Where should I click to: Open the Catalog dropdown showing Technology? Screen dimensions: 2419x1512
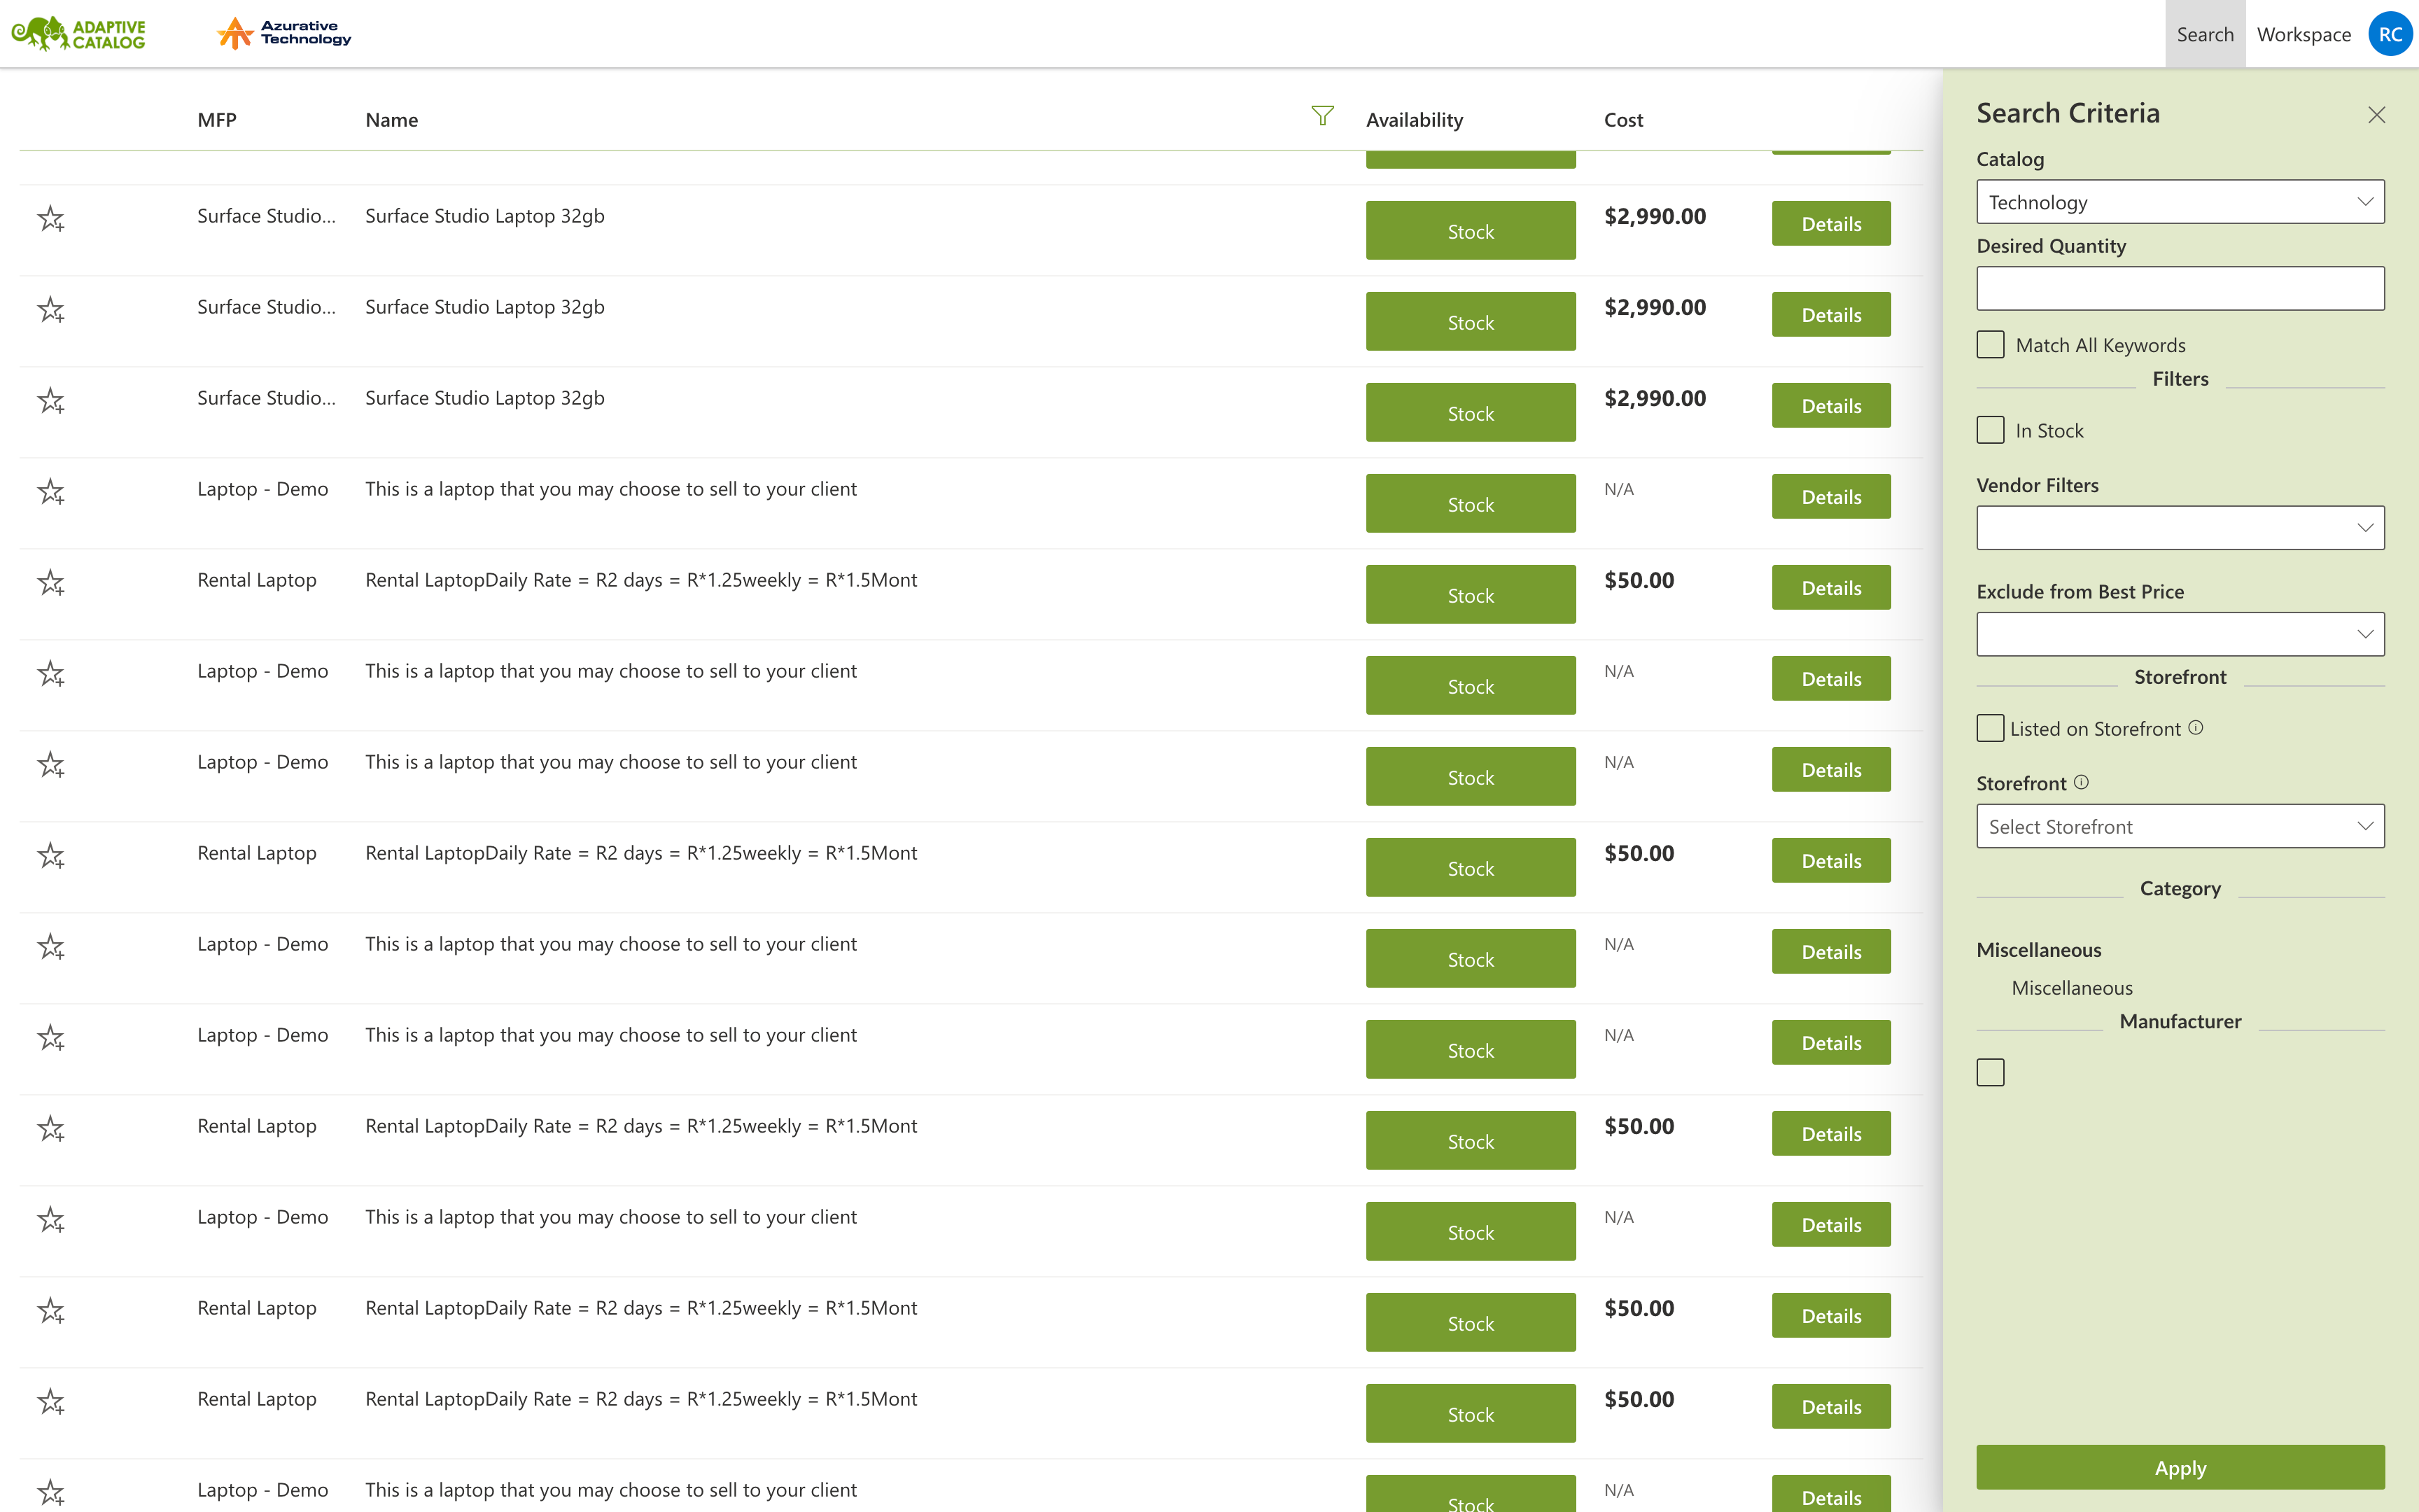point(2180,202)
